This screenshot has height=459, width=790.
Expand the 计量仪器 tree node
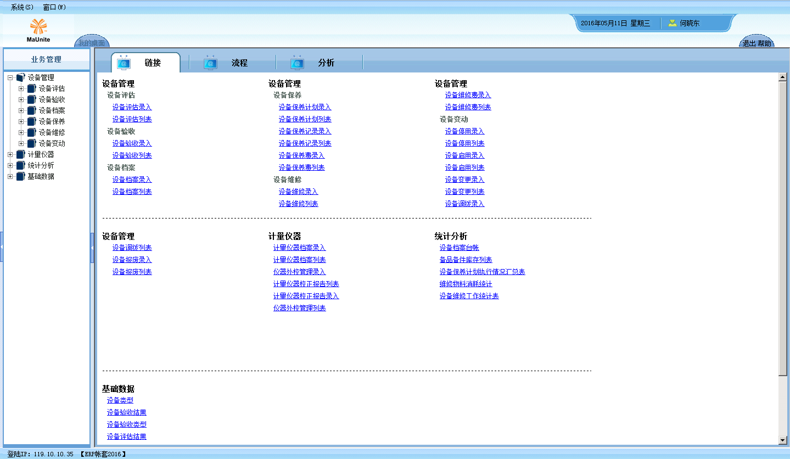[x=10, y=155]
